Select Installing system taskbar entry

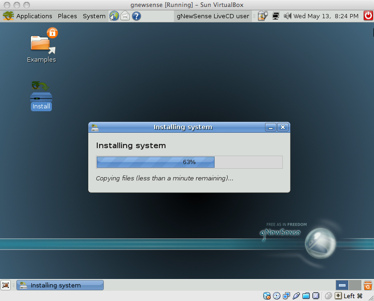pyautogui.click(x=60, y=285)
